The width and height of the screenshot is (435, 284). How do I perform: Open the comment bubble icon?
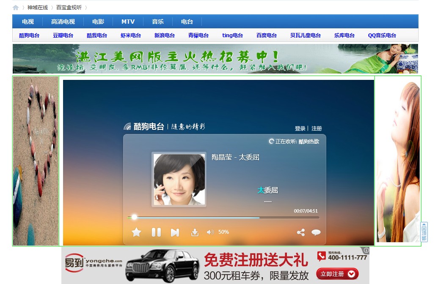point(316,232)
